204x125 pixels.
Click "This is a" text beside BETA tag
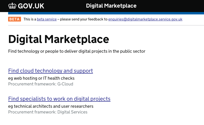click(x=30, y=19)
